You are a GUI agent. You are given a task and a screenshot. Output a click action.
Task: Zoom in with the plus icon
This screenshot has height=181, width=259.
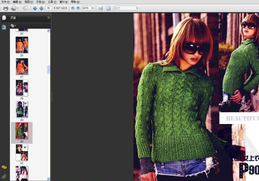(78, 8)
